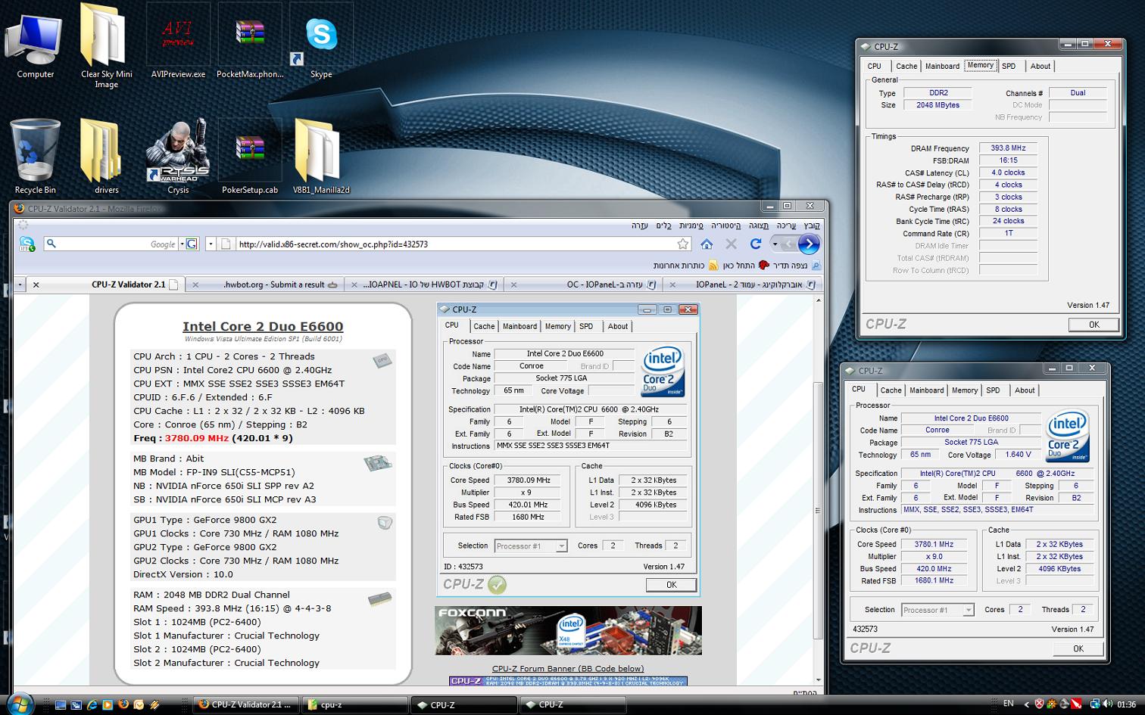The width and height of the screenshot is (1145, 715).
Task: Close the CPU-Z Validator 2.1 browser tab
Action: [x=36, y=284]
